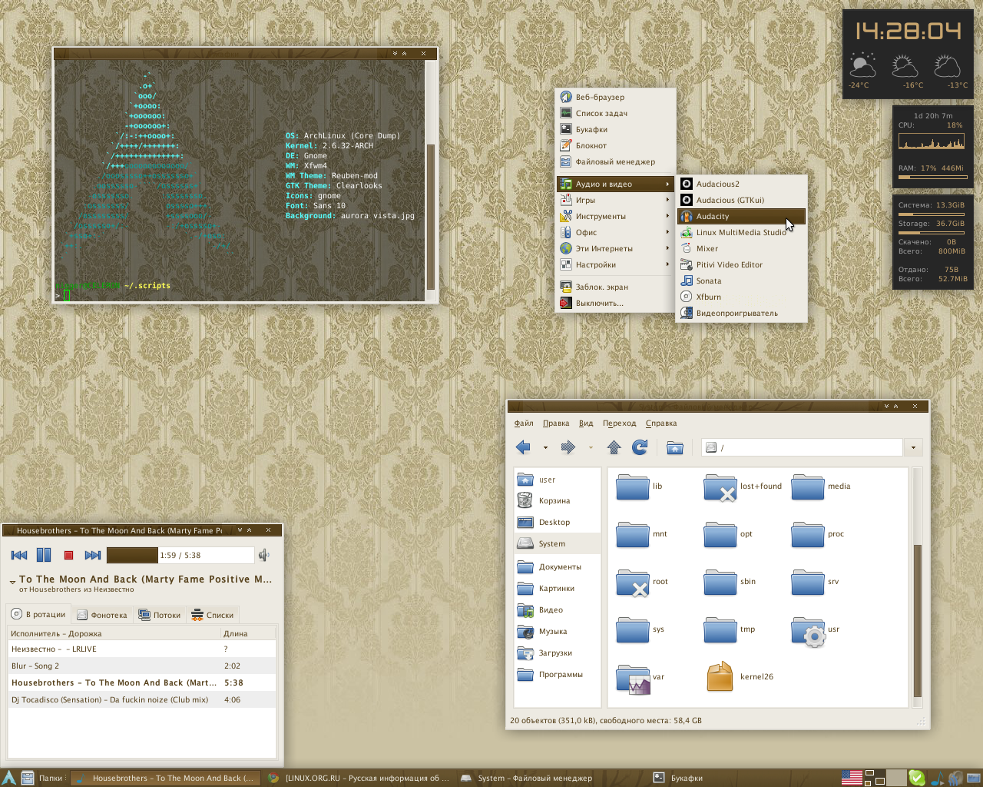Choose Выключить... from the menu
Viewport: 983px width, 787px height.
tap(615, 303)
